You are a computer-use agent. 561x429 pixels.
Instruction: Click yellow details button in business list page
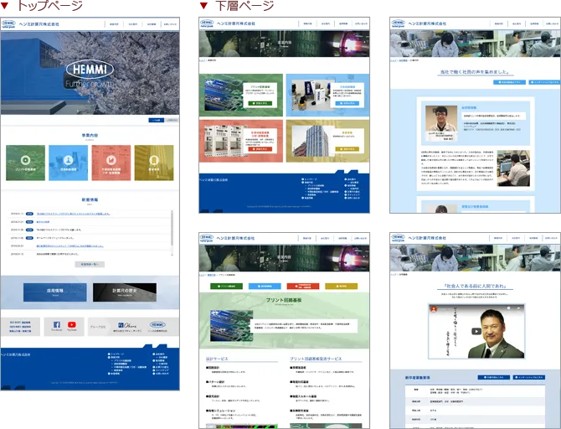(x=347, y=149)
